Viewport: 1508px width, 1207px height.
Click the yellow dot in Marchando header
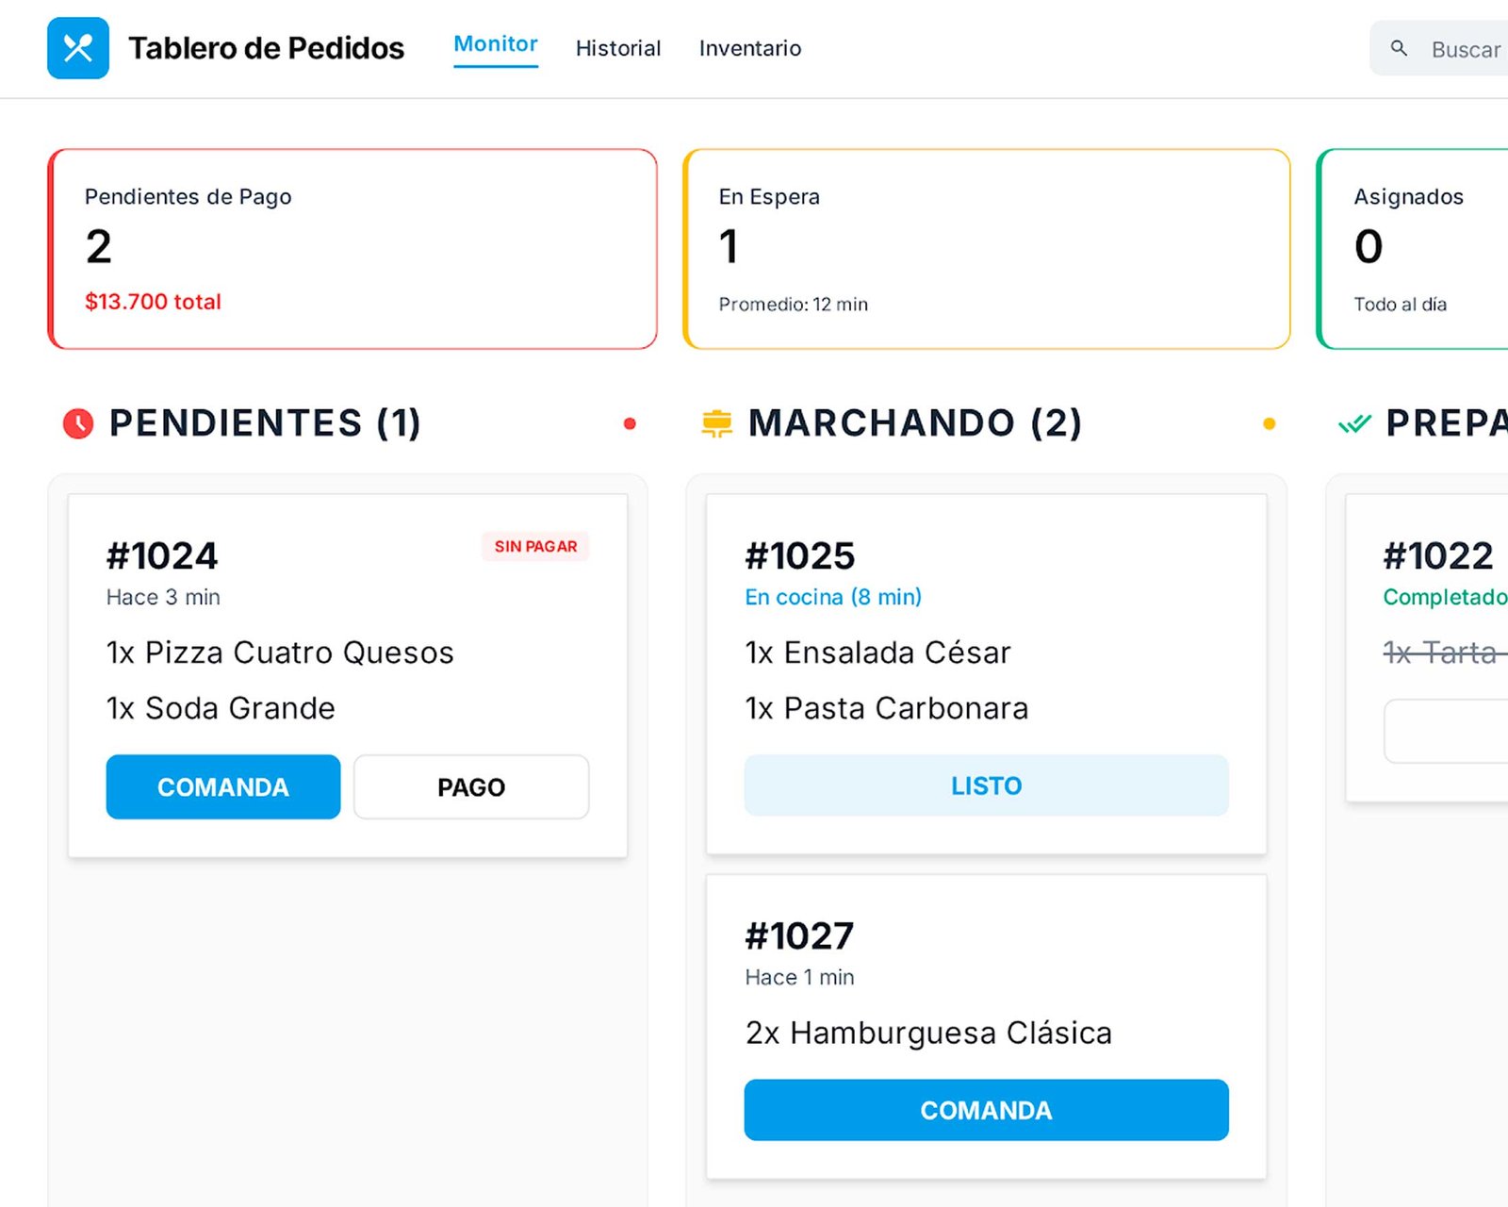coord(1269,424)
